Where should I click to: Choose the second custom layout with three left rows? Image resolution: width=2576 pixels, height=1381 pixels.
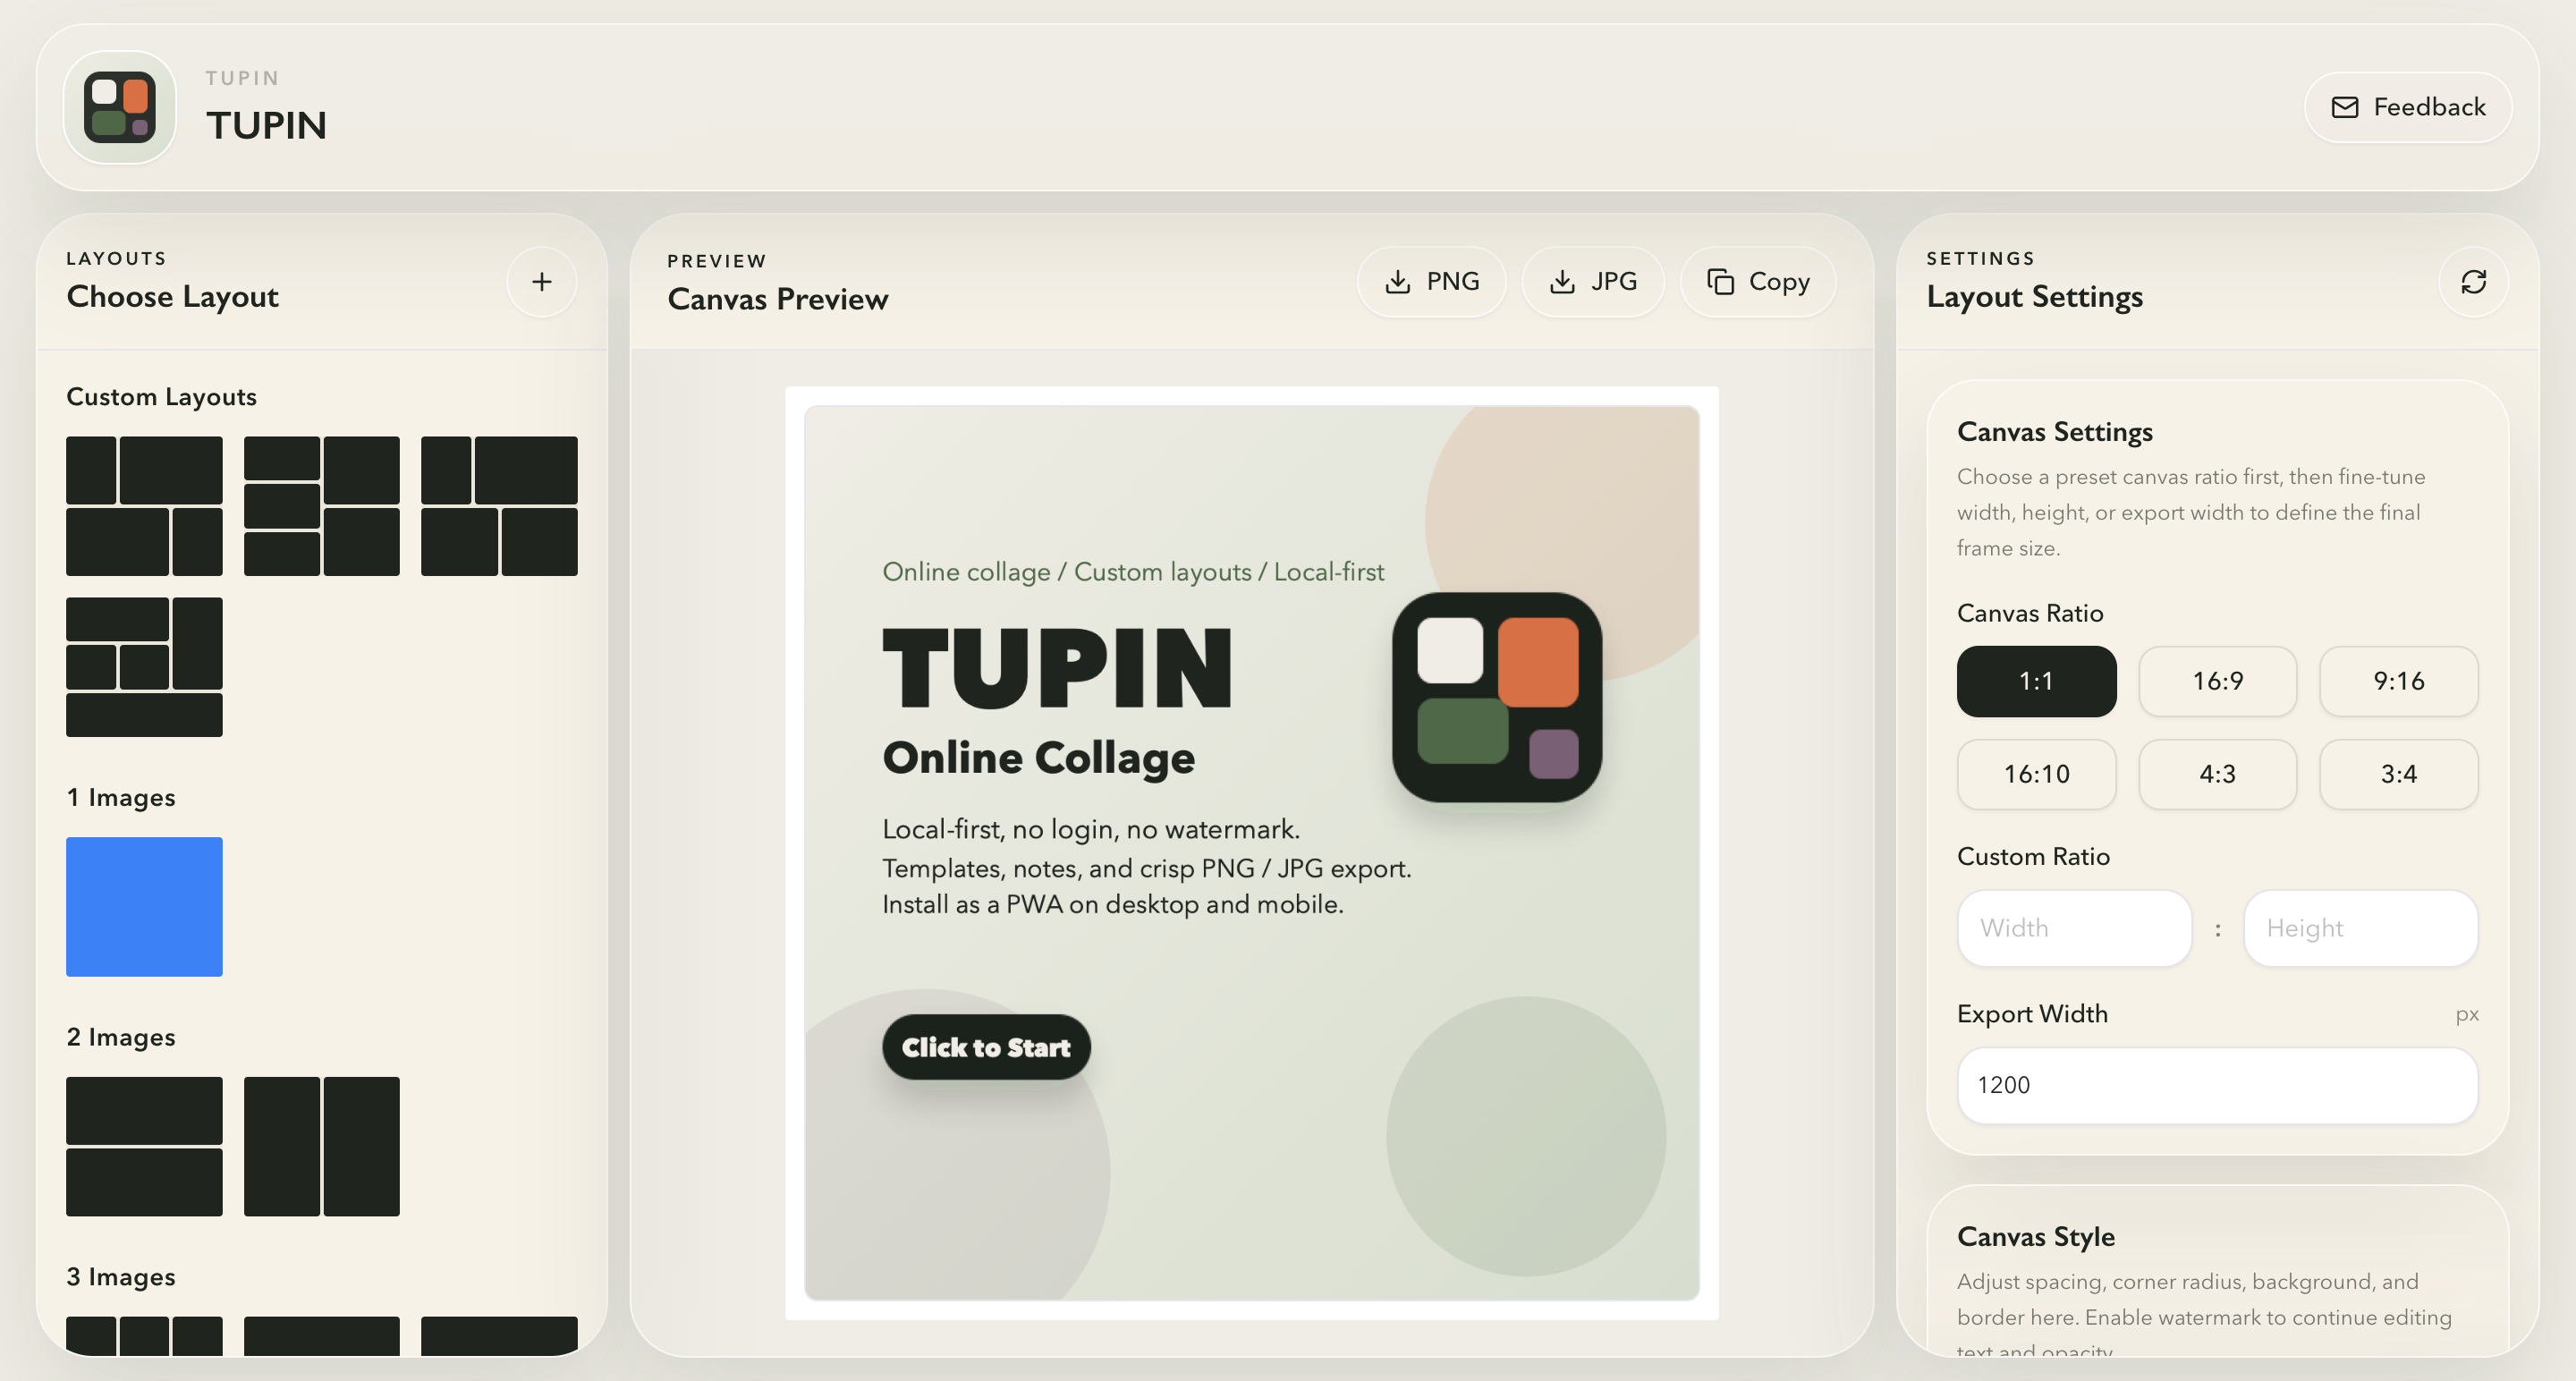(x=321, y=506)
